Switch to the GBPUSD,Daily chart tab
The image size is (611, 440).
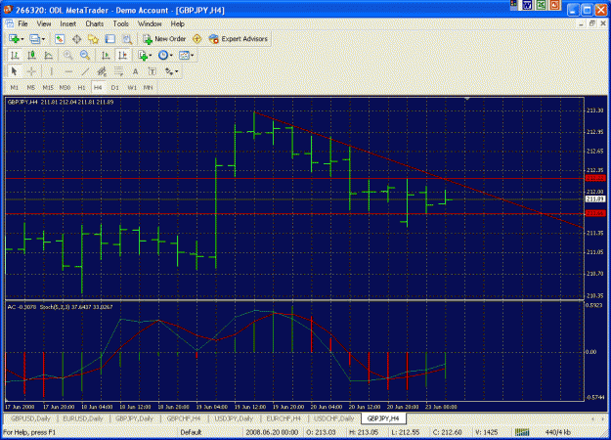(x=30, y=418)
